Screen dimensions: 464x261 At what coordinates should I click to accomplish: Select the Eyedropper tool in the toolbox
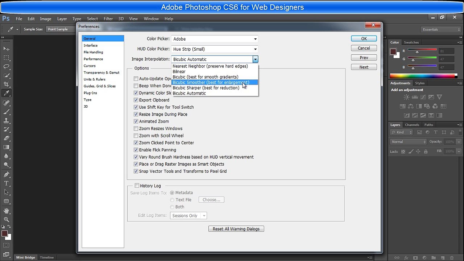click(6, 94)
